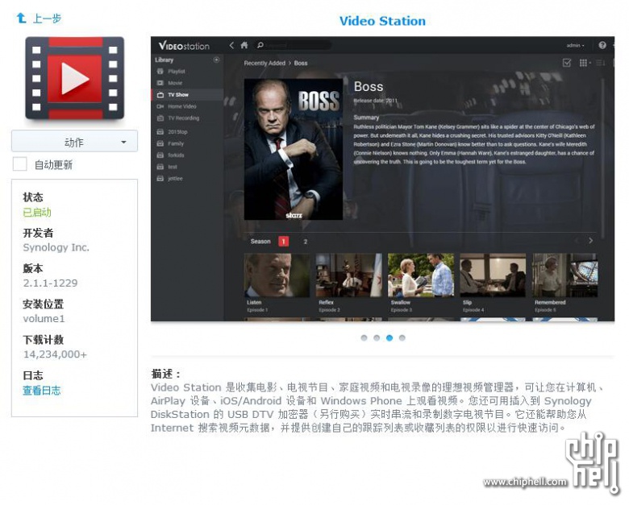This screenshot has width=629, height=505.
Task: Click the home icon in Video Station header
Action: coord(244,45)
